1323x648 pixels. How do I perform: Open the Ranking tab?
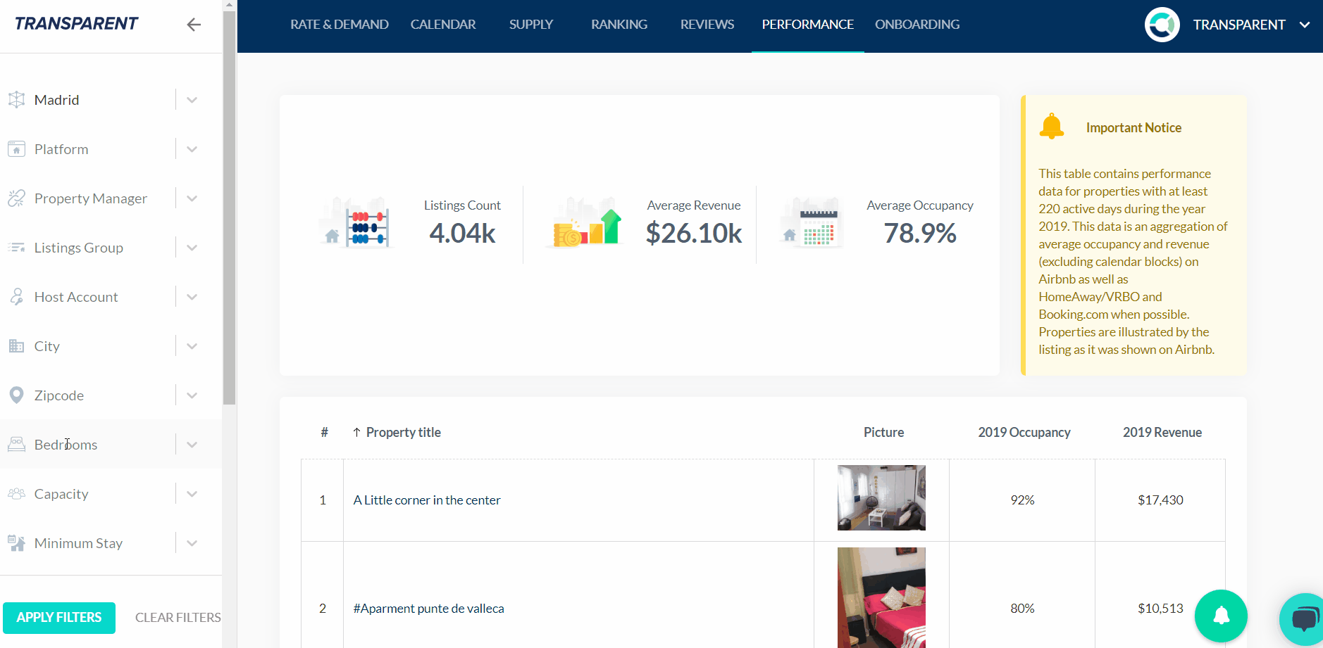pos(619,25)
